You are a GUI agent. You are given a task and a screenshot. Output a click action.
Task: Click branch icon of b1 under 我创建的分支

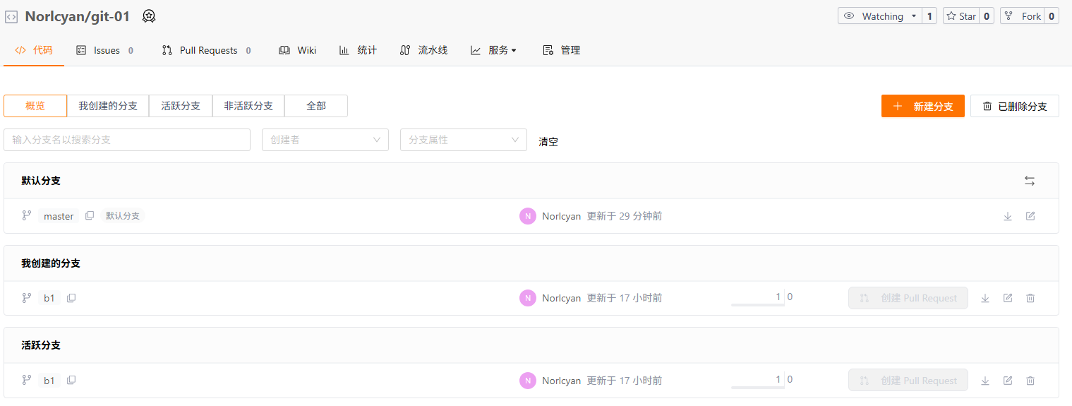pyautogui.click(x=27, y=297)
